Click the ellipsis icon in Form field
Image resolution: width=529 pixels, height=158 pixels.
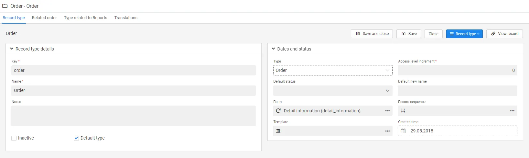tap(387, 111)
